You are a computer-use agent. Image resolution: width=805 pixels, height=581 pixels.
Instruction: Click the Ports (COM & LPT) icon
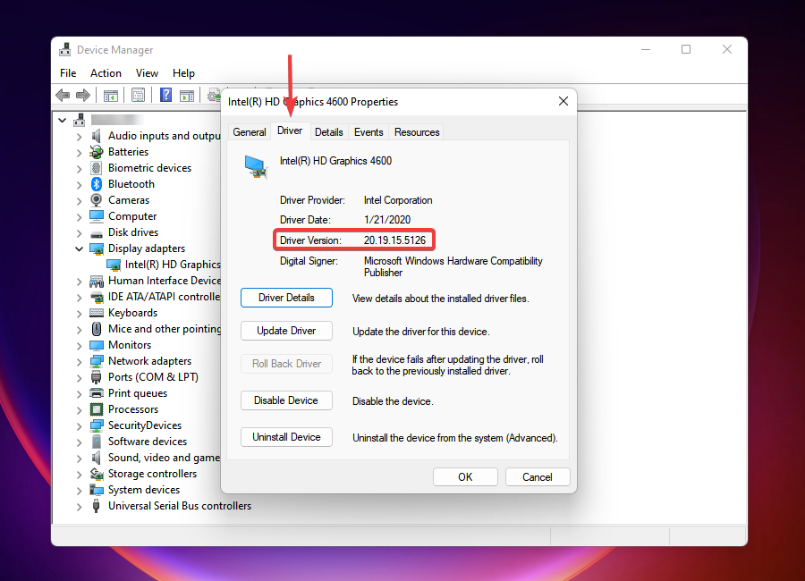tap(96, 377)
